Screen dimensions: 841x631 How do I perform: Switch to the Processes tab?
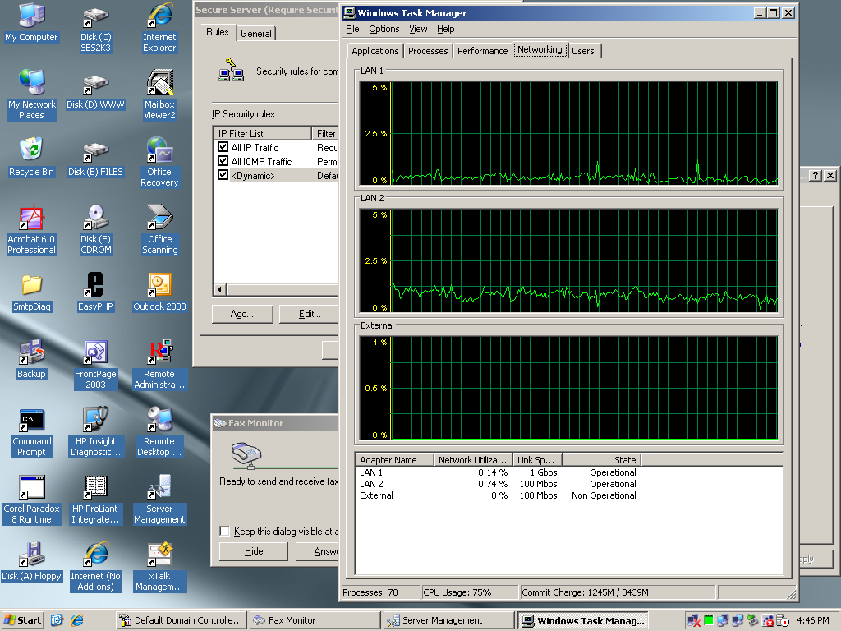(427, 51)
